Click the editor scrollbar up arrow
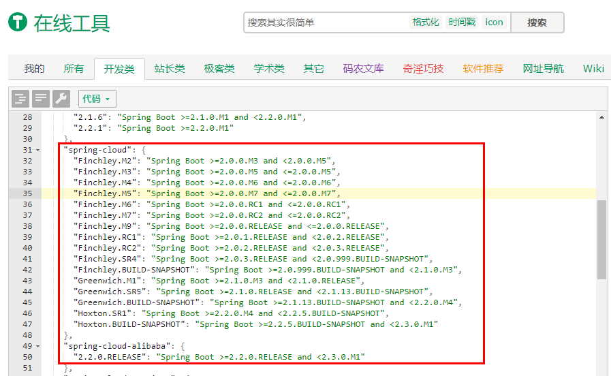The width and height of the screenshot is (611, 376). (x=601, y=117)
